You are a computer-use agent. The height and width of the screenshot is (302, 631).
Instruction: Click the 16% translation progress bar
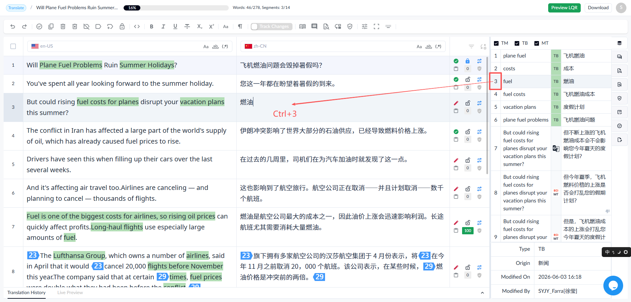coord(176,8)
